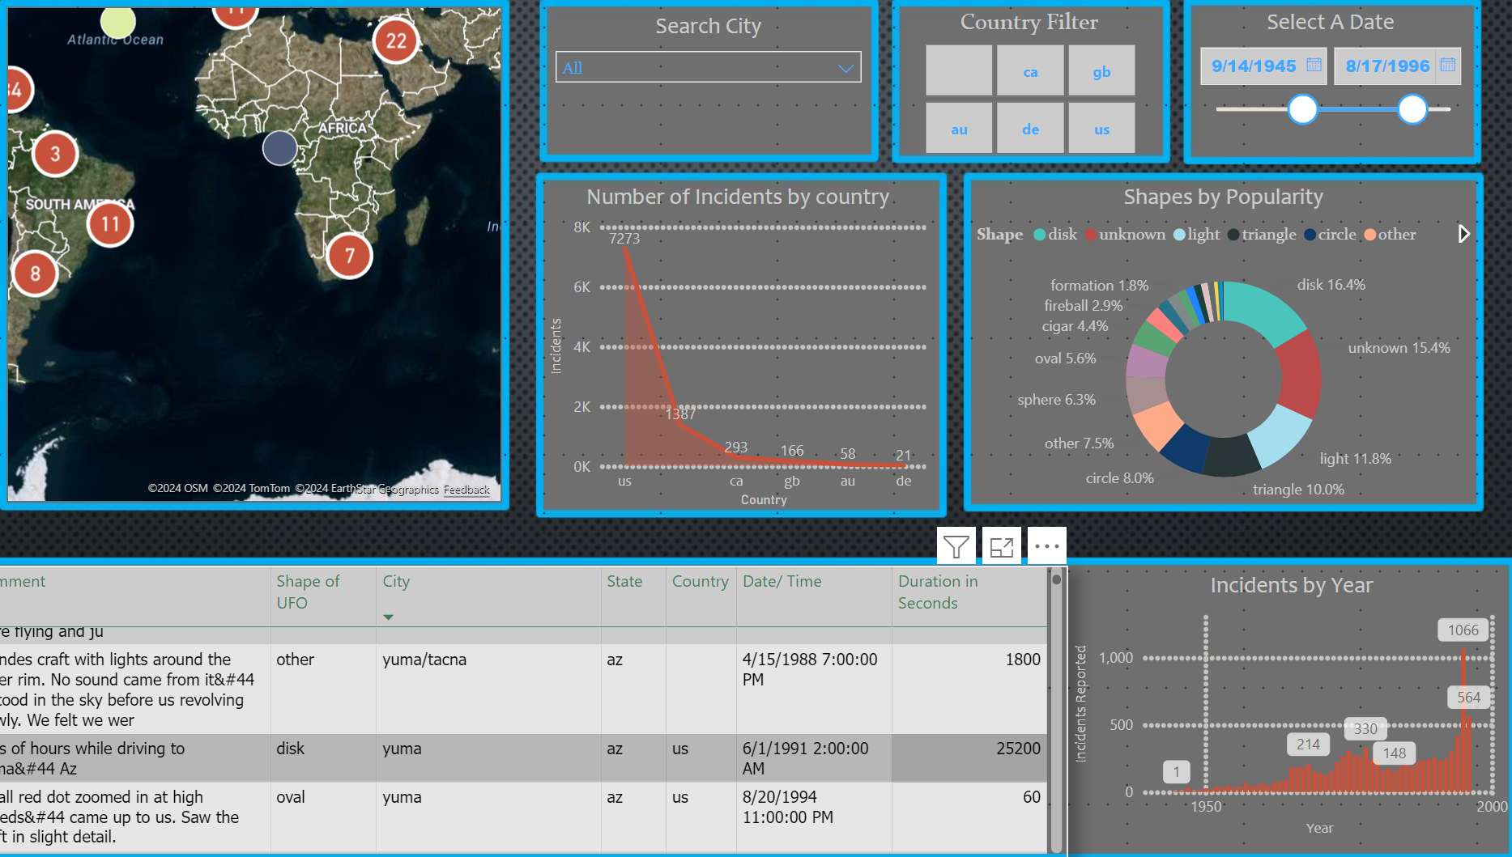Click the Shape of UFO column header
The width and height of the screenshot is (1512, 857).
click(308, 592)
